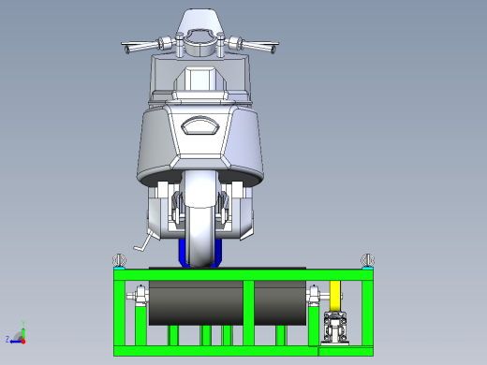Pick the green center upright post
This screenshot has width=487, height=365.
pos(248,313)
